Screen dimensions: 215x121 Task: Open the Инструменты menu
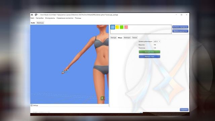click(50, 18)
